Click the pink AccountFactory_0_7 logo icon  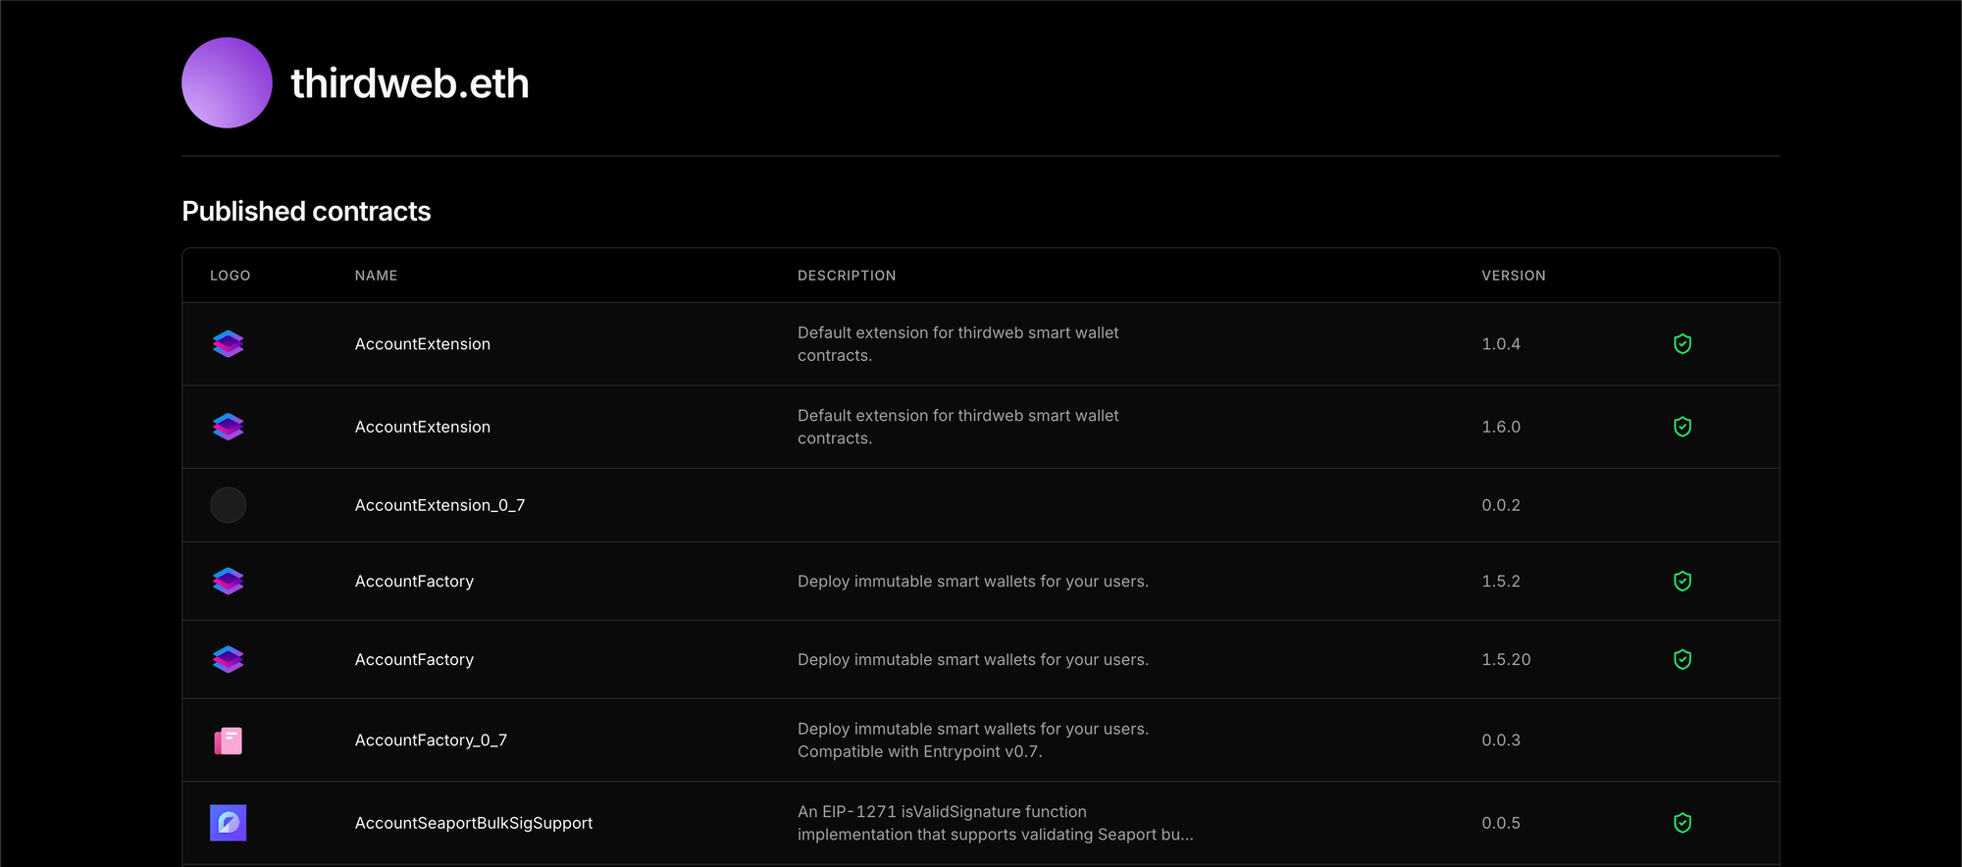(228, 740)
